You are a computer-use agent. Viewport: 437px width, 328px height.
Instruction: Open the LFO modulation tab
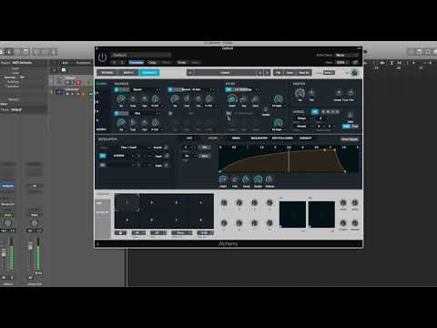tap(189, 138)
